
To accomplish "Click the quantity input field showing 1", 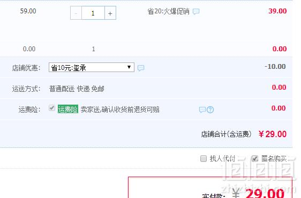I will coord(93,13).
